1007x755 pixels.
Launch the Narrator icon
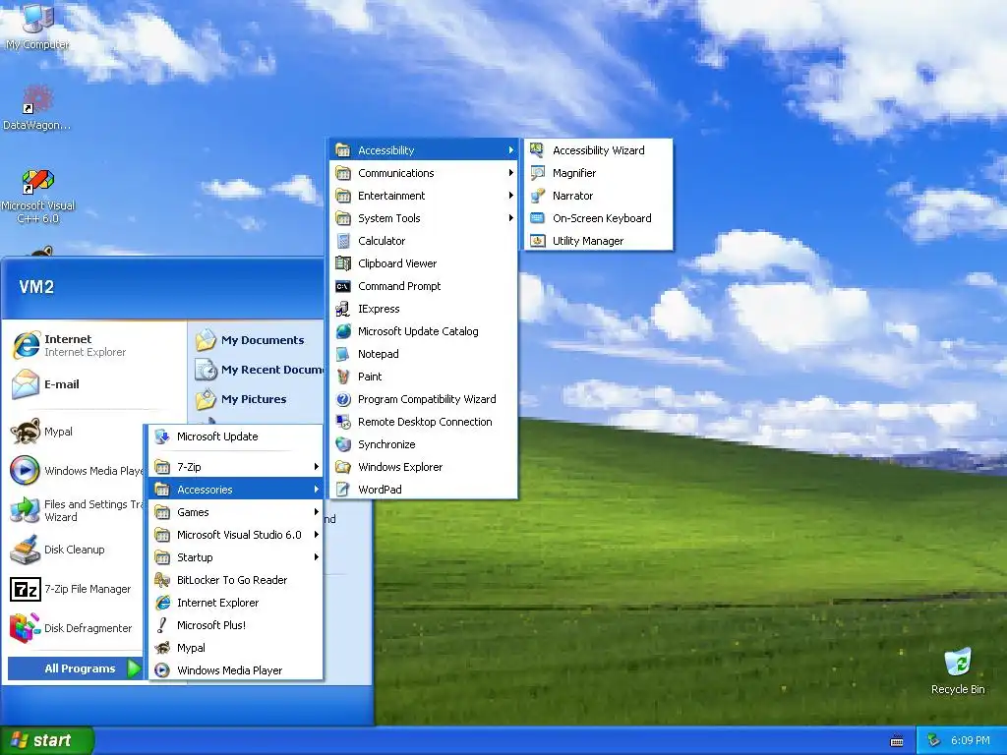tap(538, 196)
